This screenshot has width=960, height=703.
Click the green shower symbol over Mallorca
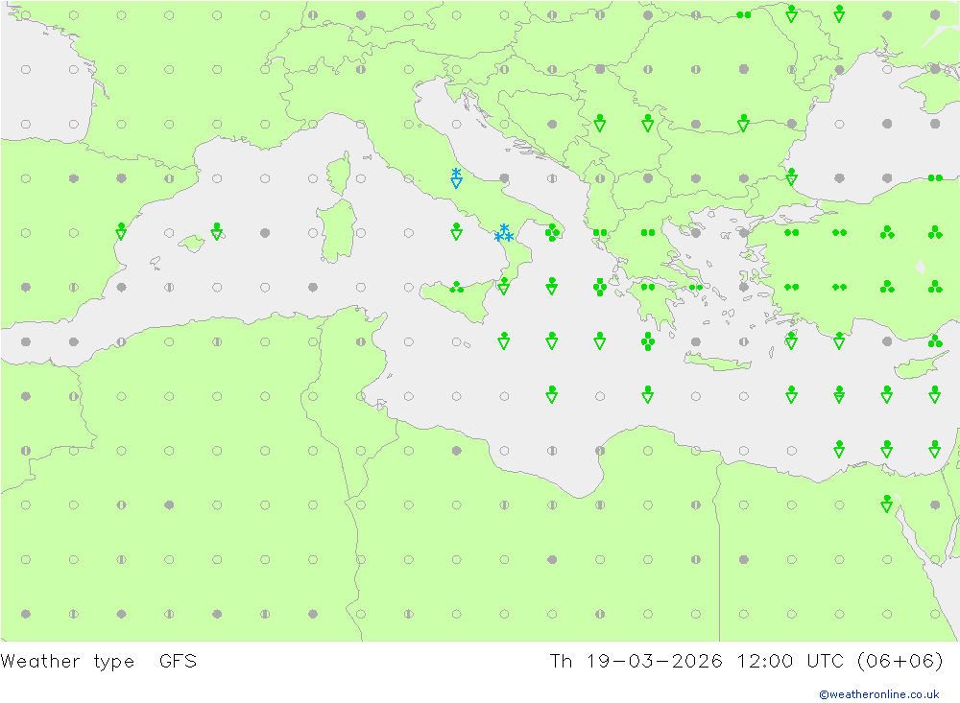pyautogui.click(x=217, y=231)
